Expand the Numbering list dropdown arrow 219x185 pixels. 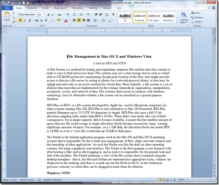pyautogui.click(x=84, y=15)
